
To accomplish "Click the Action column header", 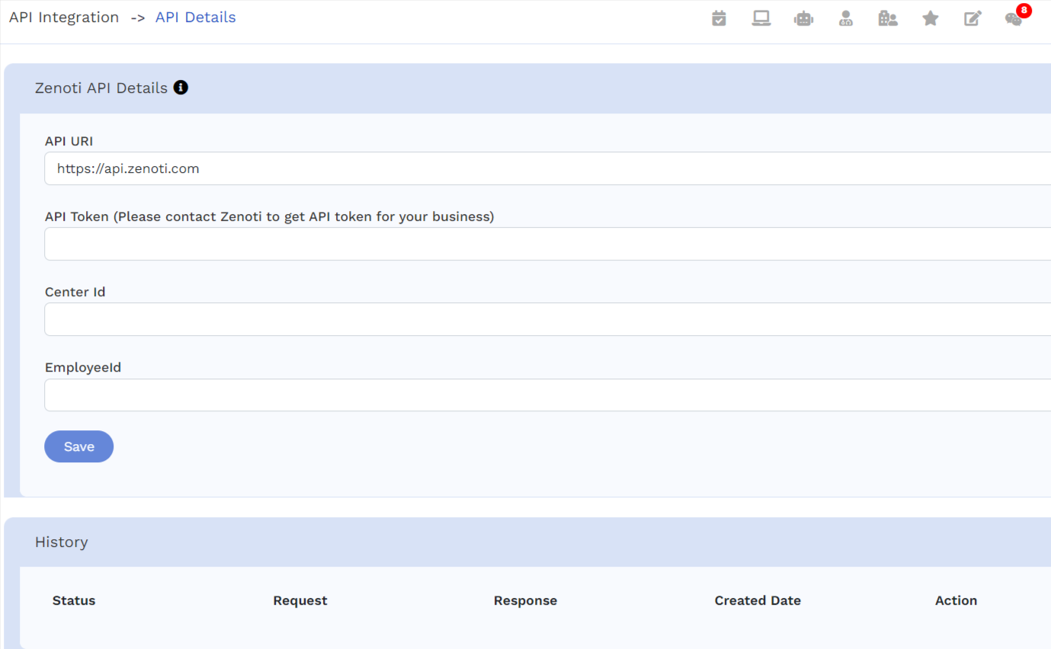I will (956, 600).
